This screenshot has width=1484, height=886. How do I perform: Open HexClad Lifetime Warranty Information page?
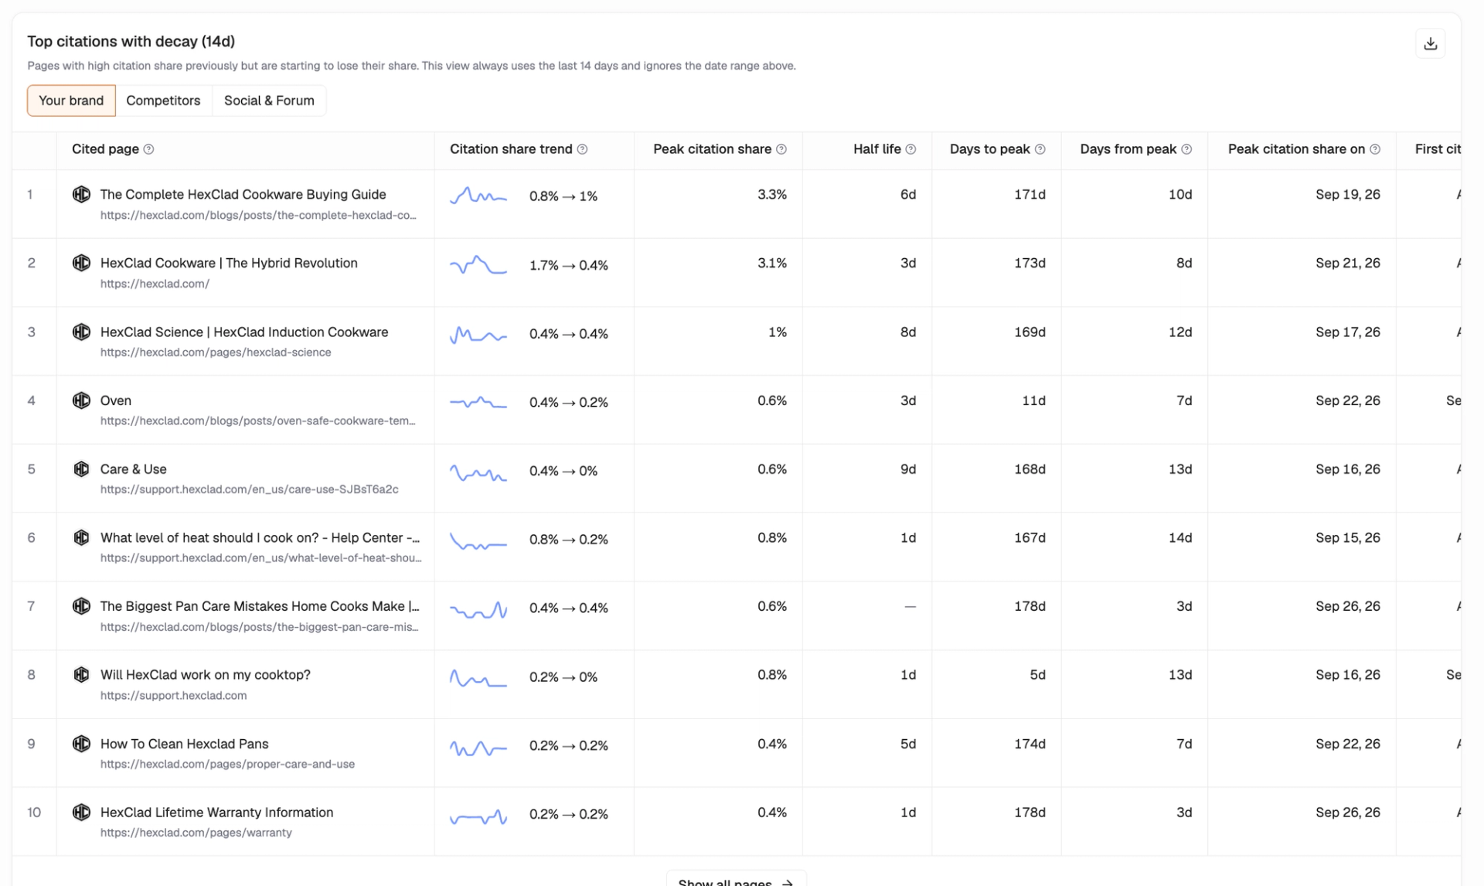click(217, 813)
